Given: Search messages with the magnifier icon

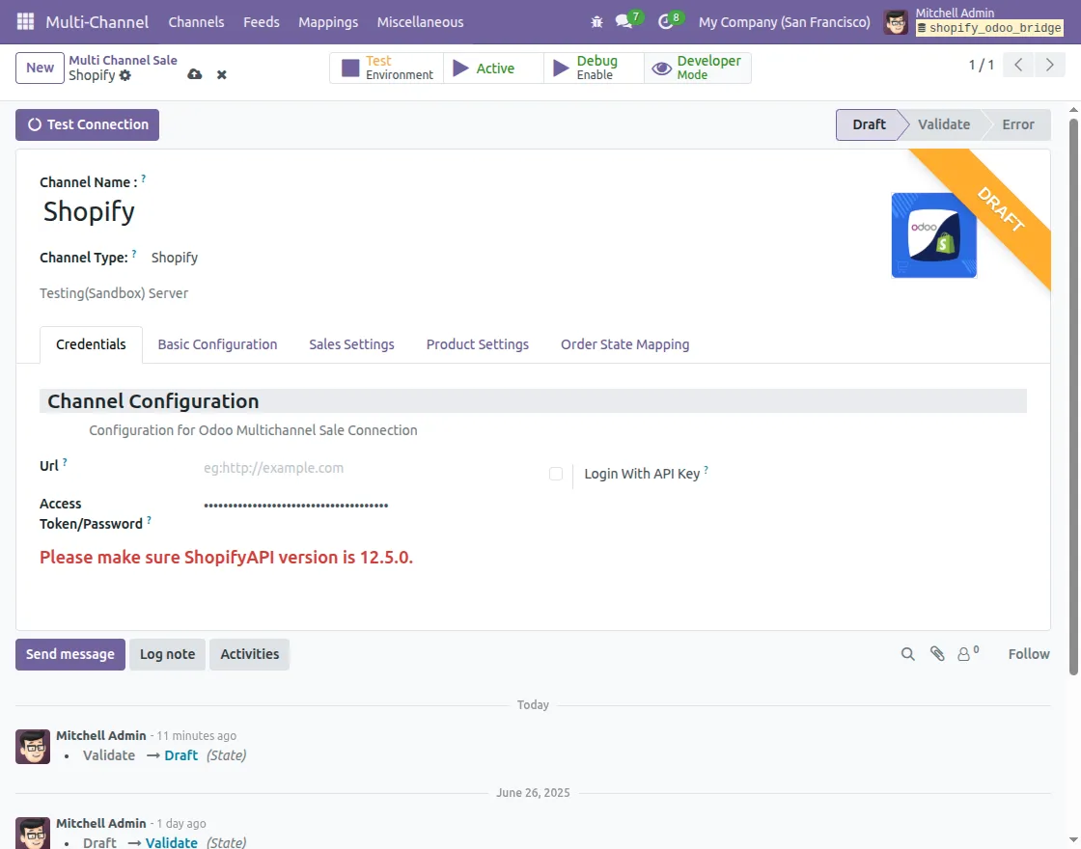Looking at the screenshot, I should coord(907,654).
